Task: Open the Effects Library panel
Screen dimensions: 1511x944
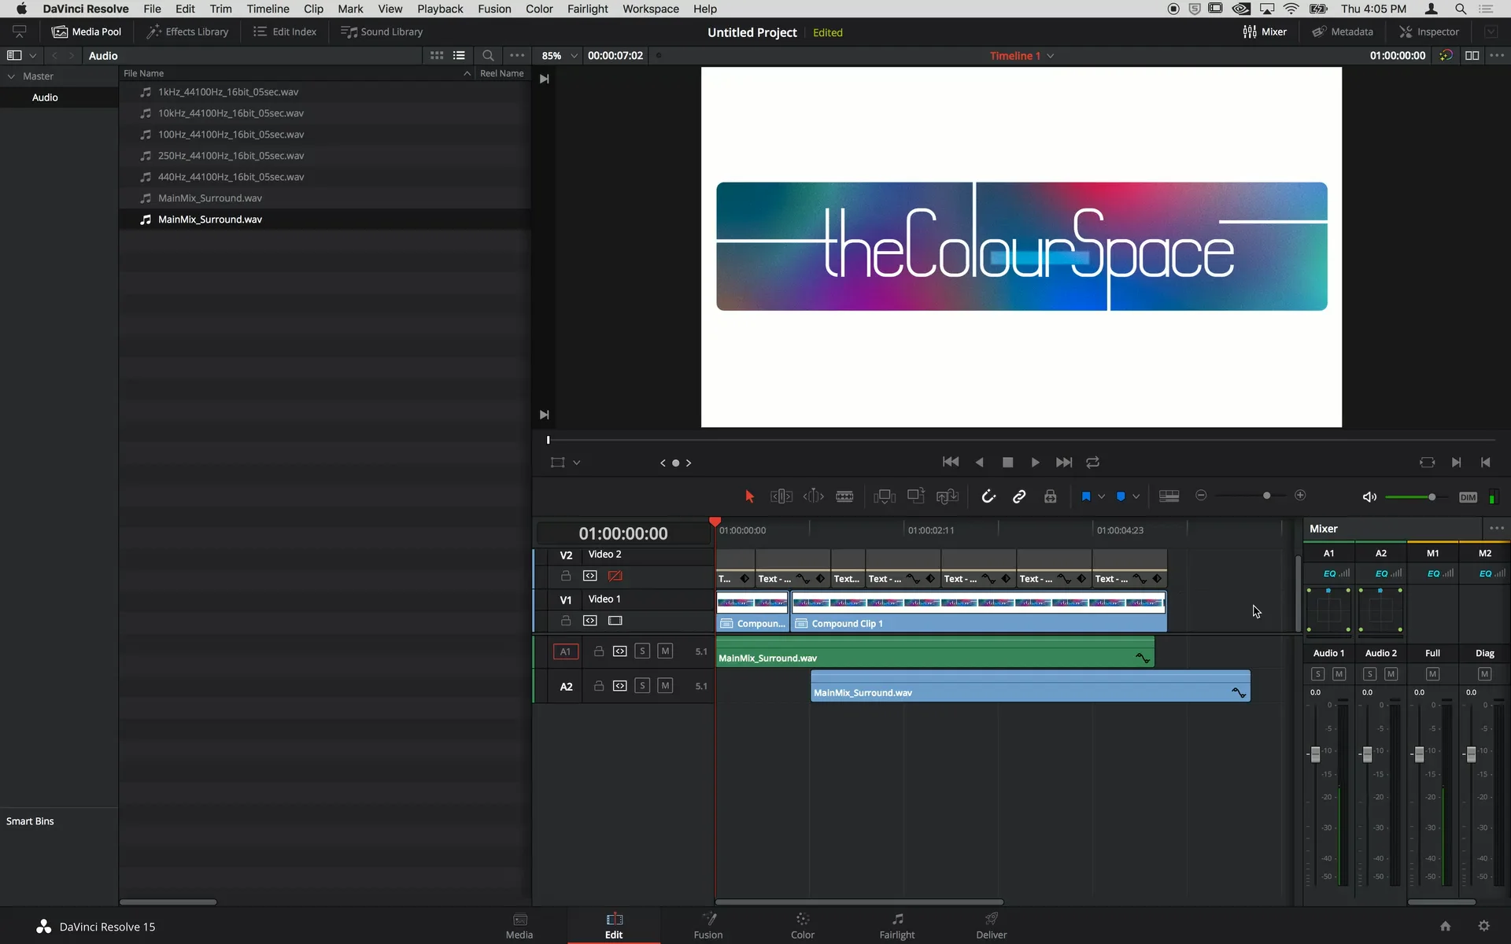Action: tap(187, 31)
